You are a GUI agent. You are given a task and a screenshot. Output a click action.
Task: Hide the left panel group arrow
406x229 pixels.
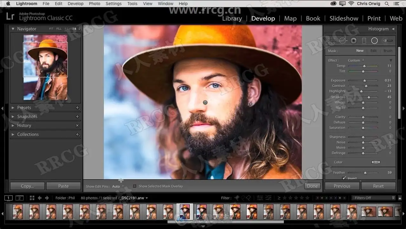click(x=2, y=108)
